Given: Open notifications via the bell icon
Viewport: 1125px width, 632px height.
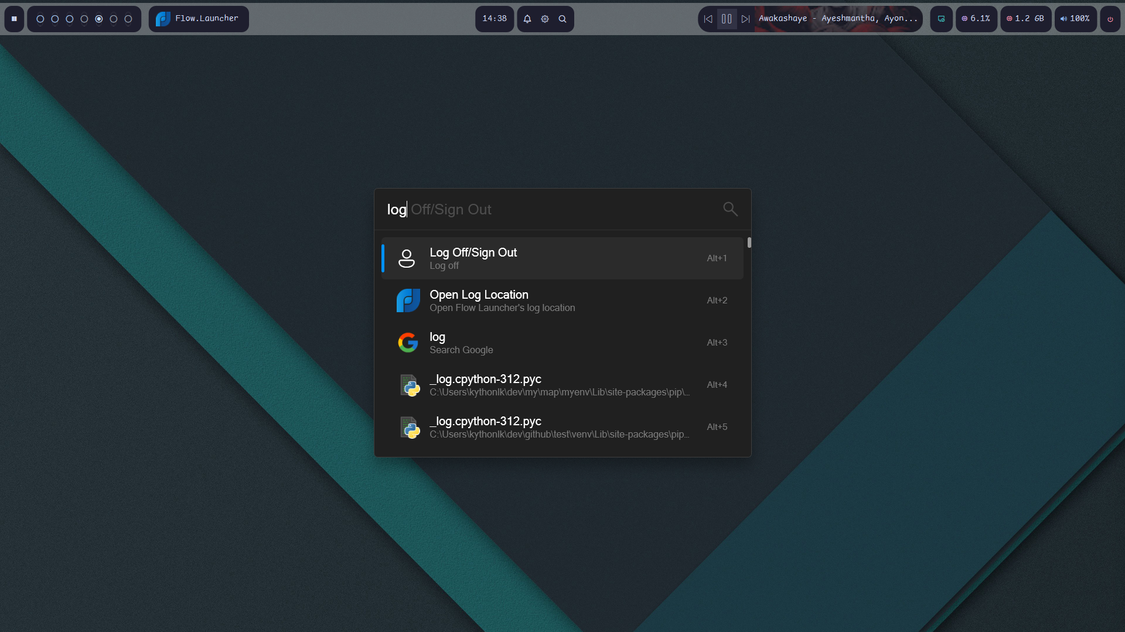Looking at the screenshot, I should coord(527,19).
